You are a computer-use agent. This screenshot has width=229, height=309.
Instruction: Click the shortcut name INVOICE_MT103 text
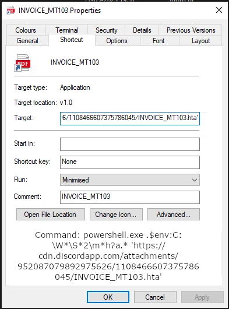(75, 62)
